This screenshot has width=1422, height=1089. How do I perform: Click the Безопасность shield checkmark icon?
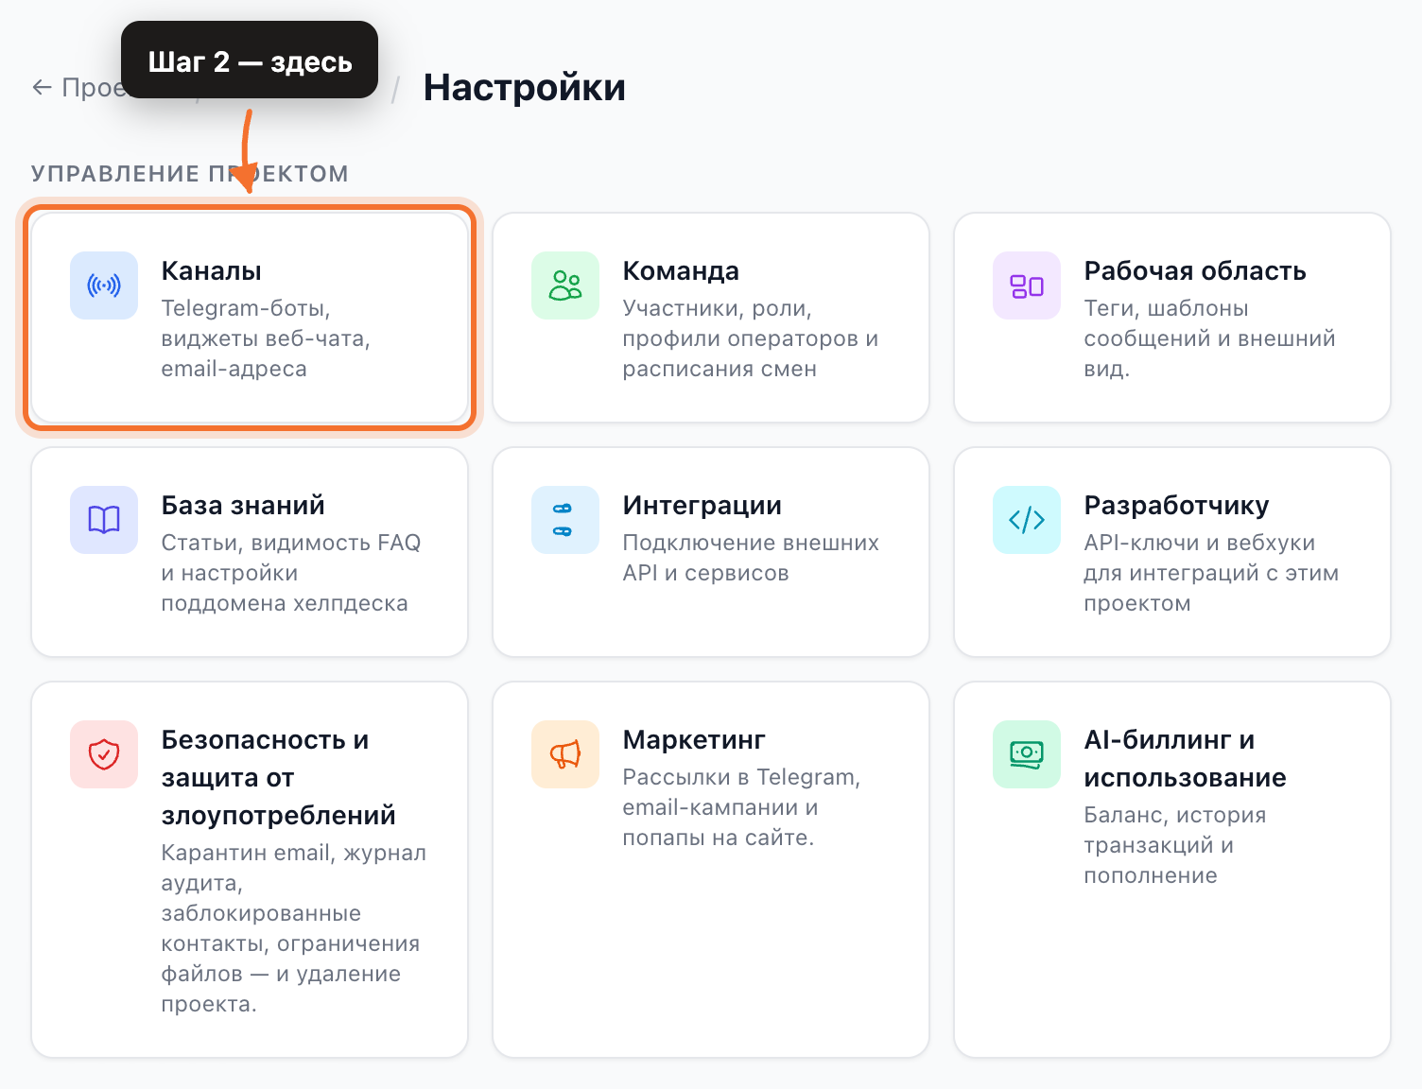click(x=104, y=754)
